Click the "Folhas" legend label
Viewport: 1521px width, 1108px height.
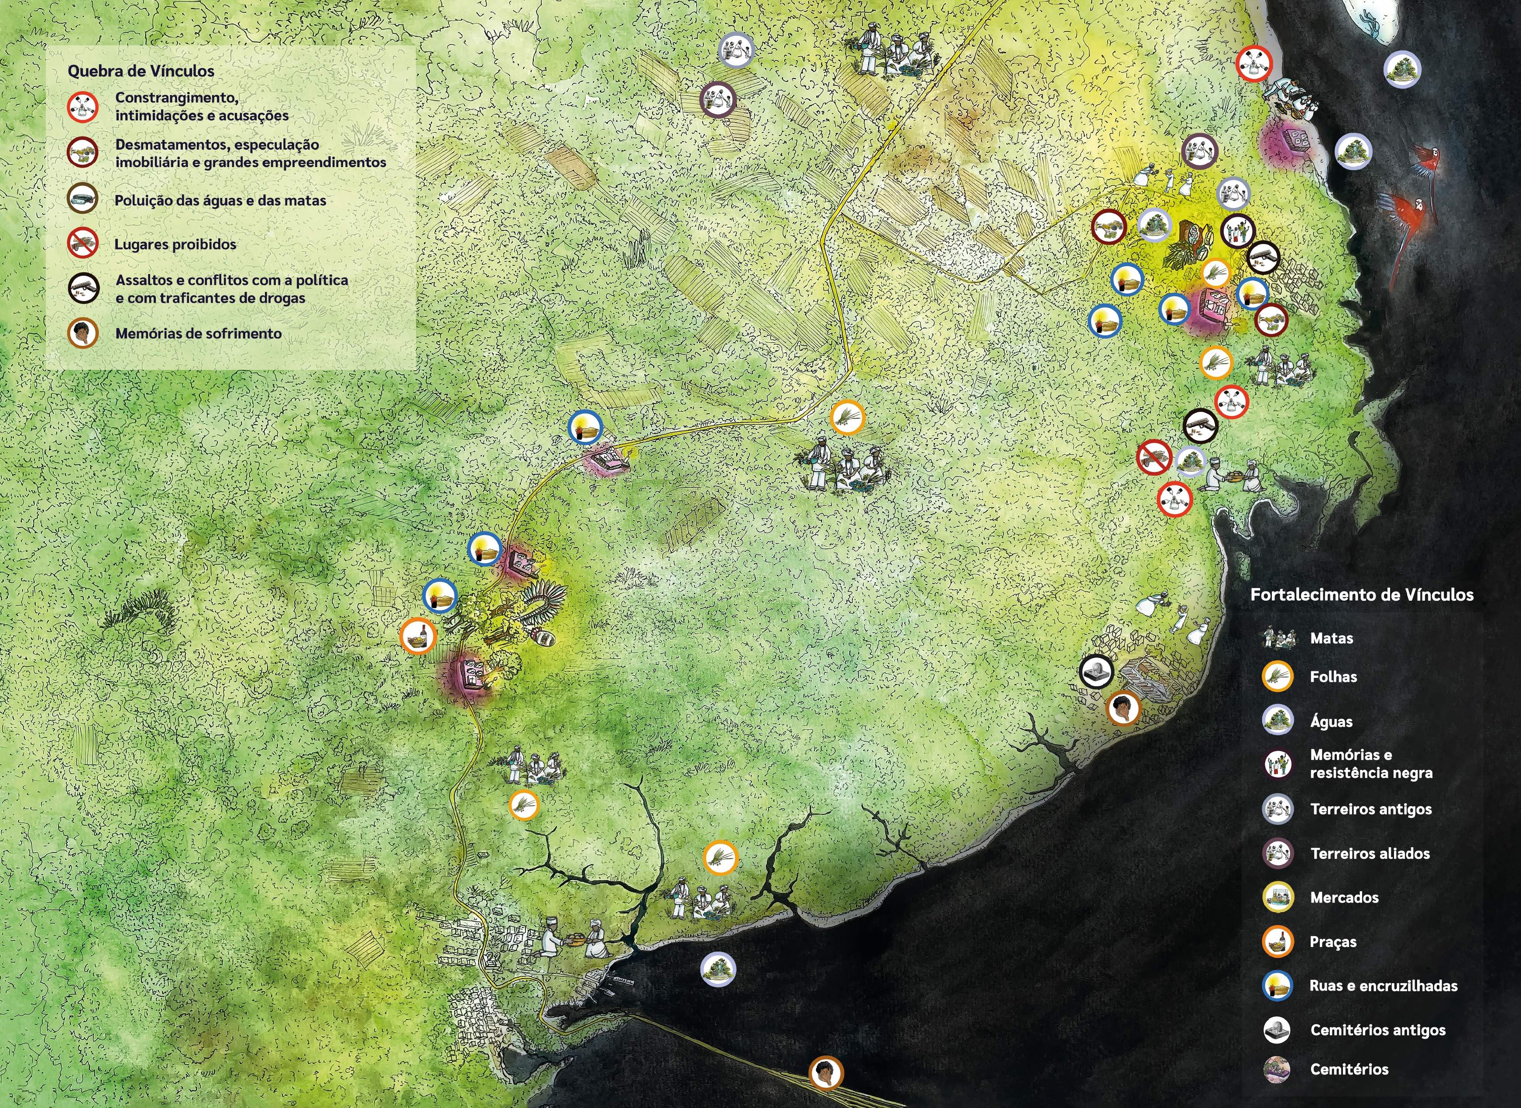click(x=1334, y=677)
